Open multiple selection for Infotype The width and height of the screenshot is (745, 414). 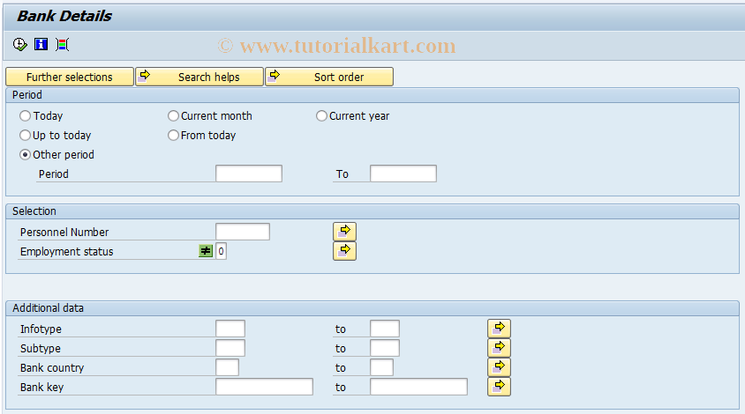[499, 329]
